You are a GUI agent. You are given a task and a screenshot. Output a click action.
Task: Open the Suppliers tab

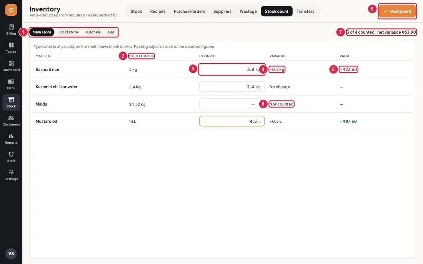point(222,11)
